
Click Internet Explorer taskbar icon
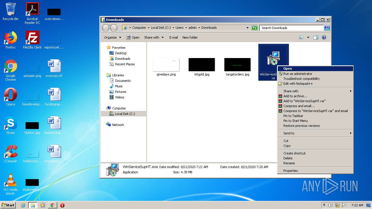(x=23, y=205)
